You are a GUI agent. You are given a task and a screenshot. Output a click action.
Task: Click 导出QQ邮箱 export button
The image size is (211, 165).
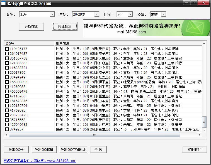coord(44,149)
